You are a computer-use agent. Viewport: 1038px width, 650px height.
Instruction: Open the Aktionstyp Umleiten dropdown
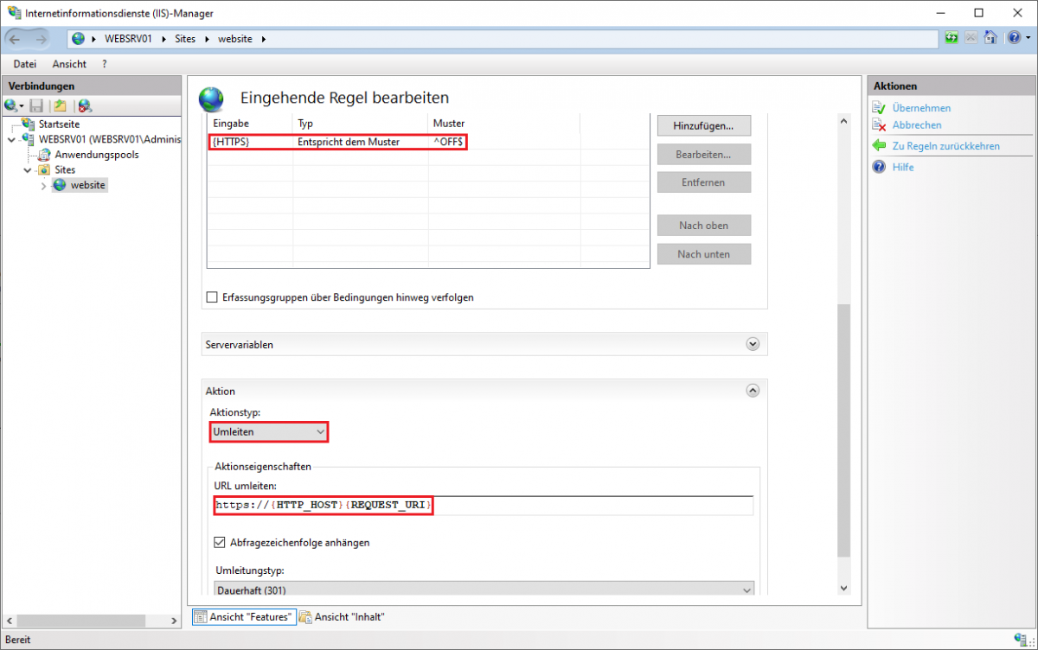pyautogui.click(x=269, y=431)
